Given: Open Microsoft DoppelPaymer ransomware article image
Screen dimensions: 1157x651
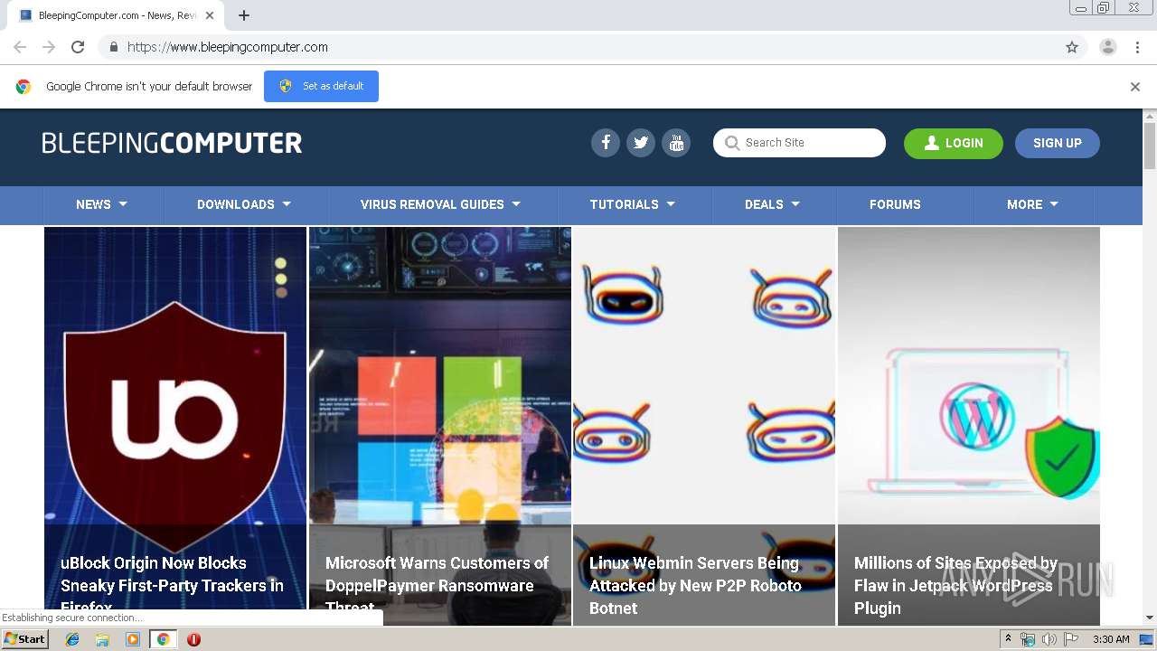Looking at the screenshot, I should (x=440, y=375).
